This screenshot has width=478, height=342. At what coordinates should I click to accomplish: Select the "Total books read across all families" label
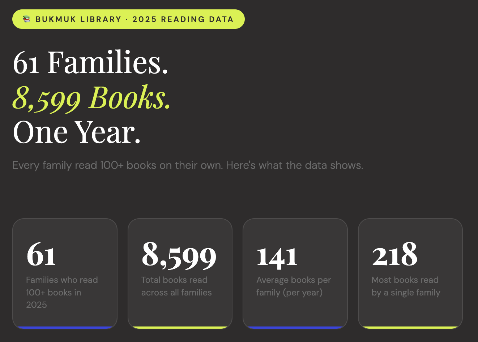[176, 286]
